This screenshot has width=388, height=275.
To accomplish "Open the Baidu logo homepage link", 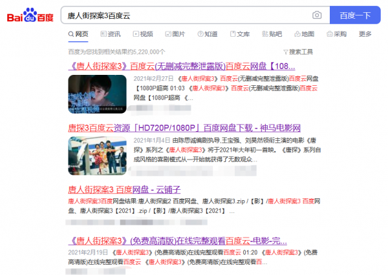I will point(30,15).
